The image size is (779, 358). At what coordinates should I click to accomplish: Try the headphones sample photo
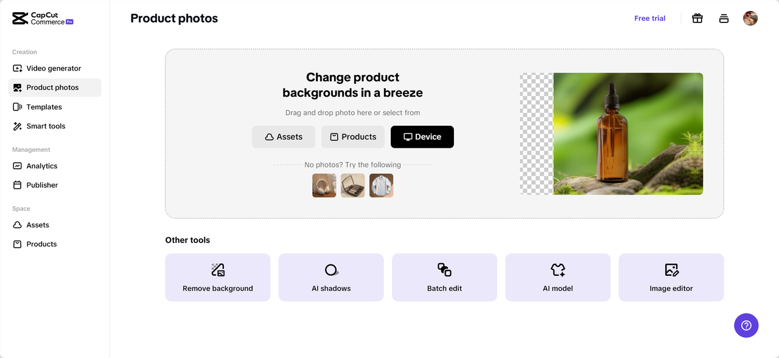[x=324, y=185]
